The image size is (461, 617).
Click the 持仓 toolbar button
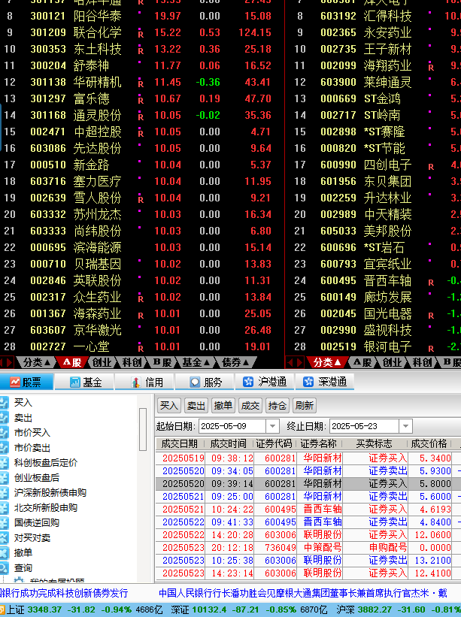(x=278, y=405)
